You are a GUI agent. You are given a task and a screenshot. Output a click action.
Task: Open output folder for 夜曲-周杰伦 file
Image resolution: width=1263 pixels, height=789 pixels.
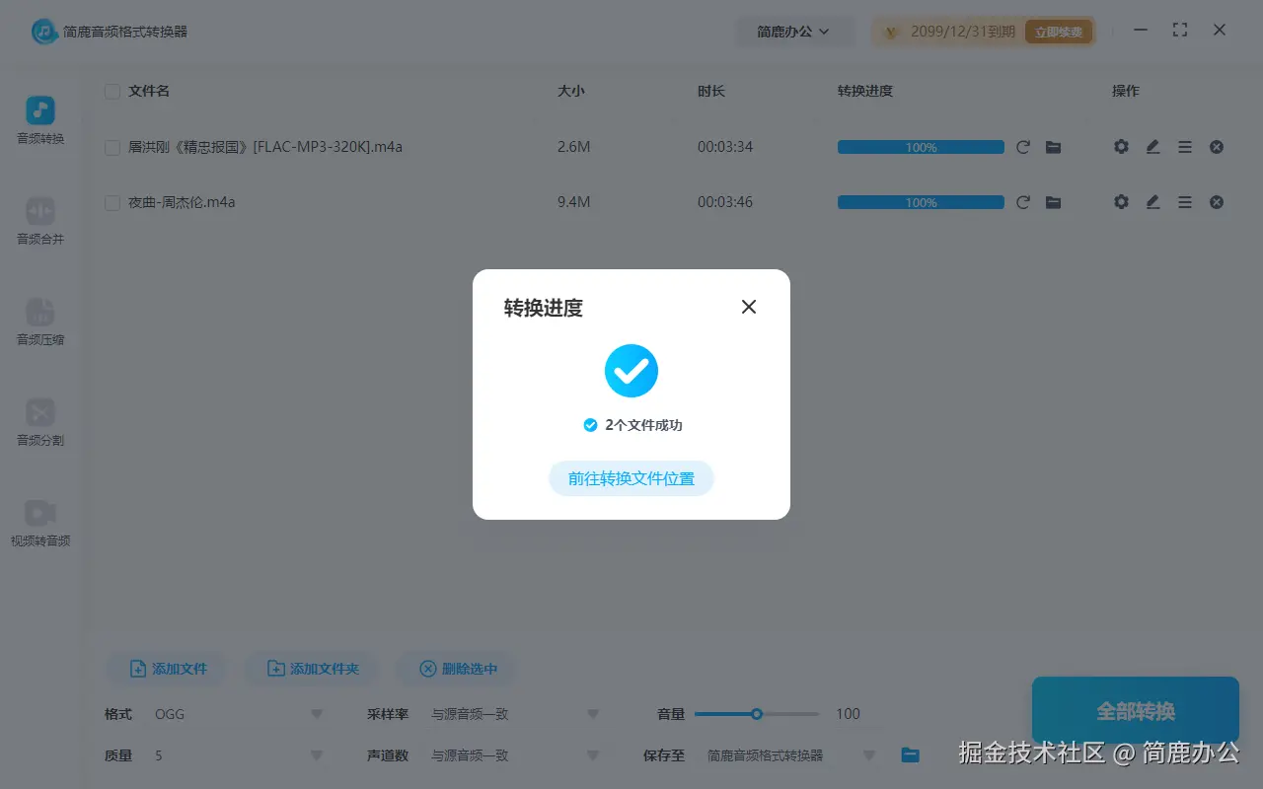(x=1054, y=202)
